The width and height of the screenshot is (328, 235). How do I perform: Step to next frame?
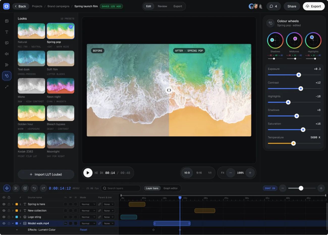[101, 173]
